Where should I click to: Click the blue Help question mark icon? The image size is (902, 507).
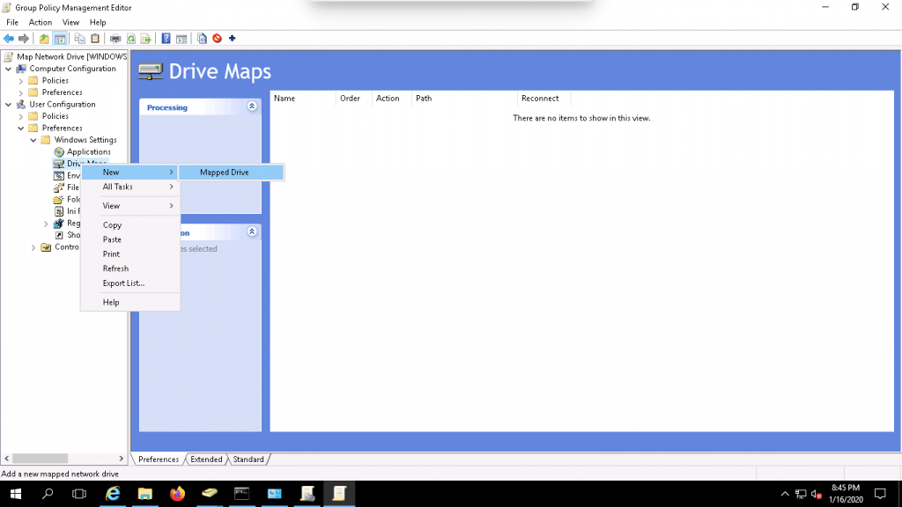pyautogui.click(x=166, y=39)
